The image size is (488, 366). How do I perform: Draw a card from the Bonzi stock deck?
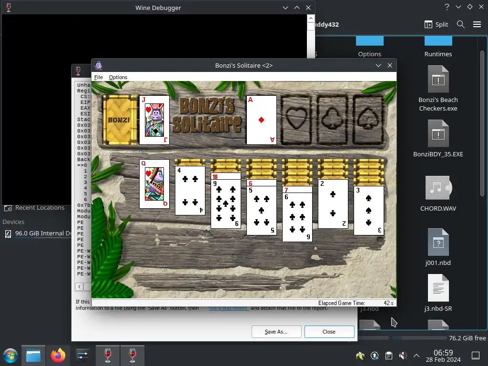tap(120, 120)
